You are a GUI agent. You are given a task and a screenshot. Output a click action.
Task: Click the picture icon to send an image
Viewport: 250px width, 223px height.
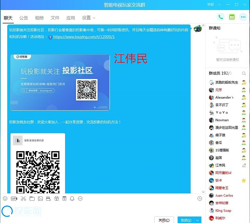40,198
